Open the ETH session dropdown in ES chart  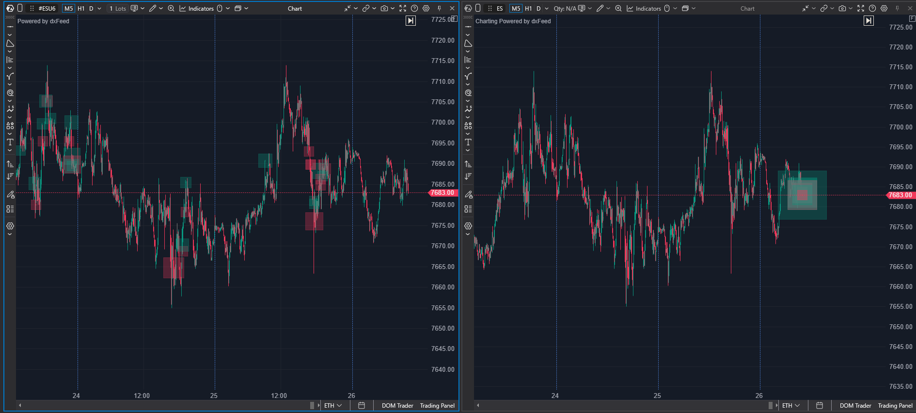click(791, 405)
